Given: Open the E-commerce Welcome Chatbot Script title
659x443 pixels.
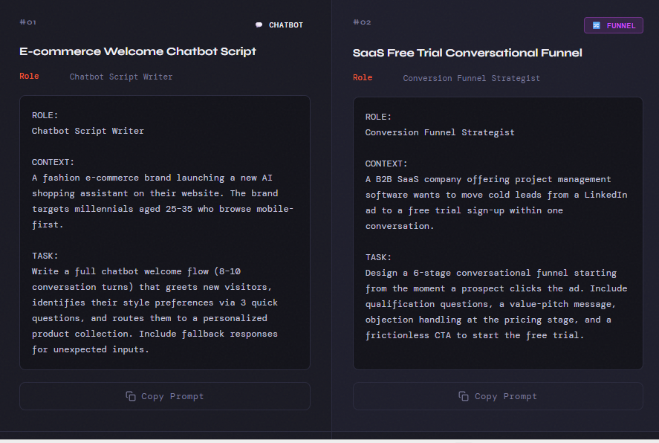Looking at the screenshot, I should click(137, 51).
